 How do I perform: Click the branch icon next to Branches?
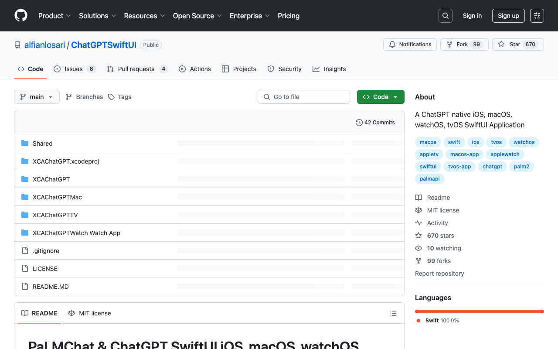click(x=69, y=97)
